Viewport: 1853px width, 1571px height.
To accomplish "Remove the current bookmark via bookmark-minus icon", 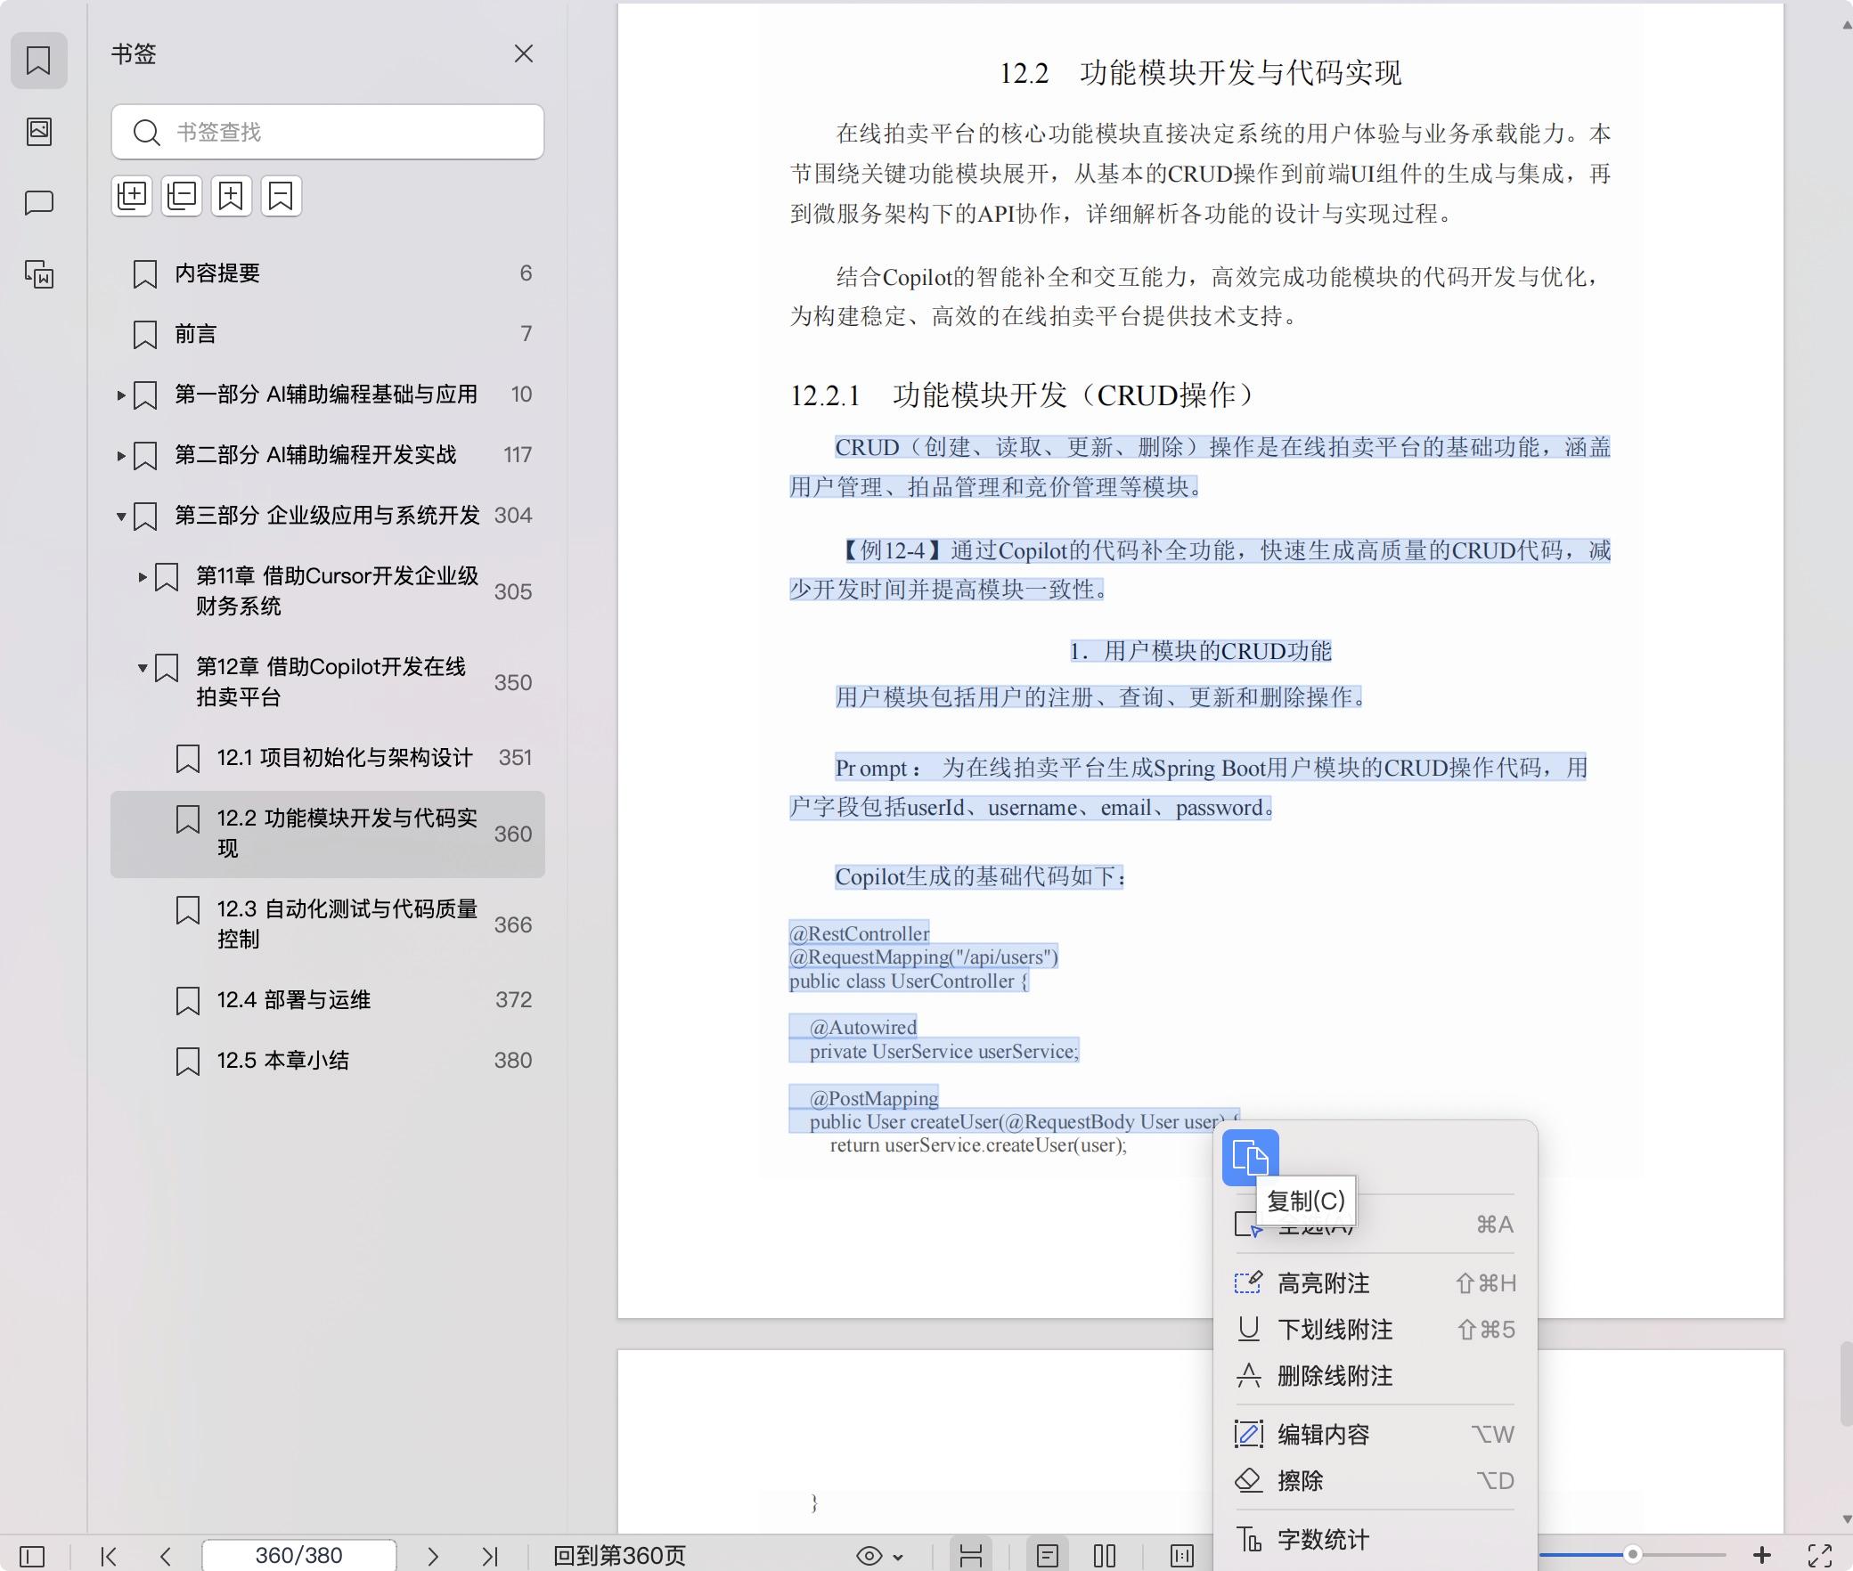I will tap(281, 196).
